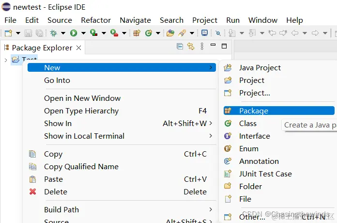Click the Open a Terminal monitor icon
Screen dimensions: 337x223
pyautogui.click(x=204, y=33)
